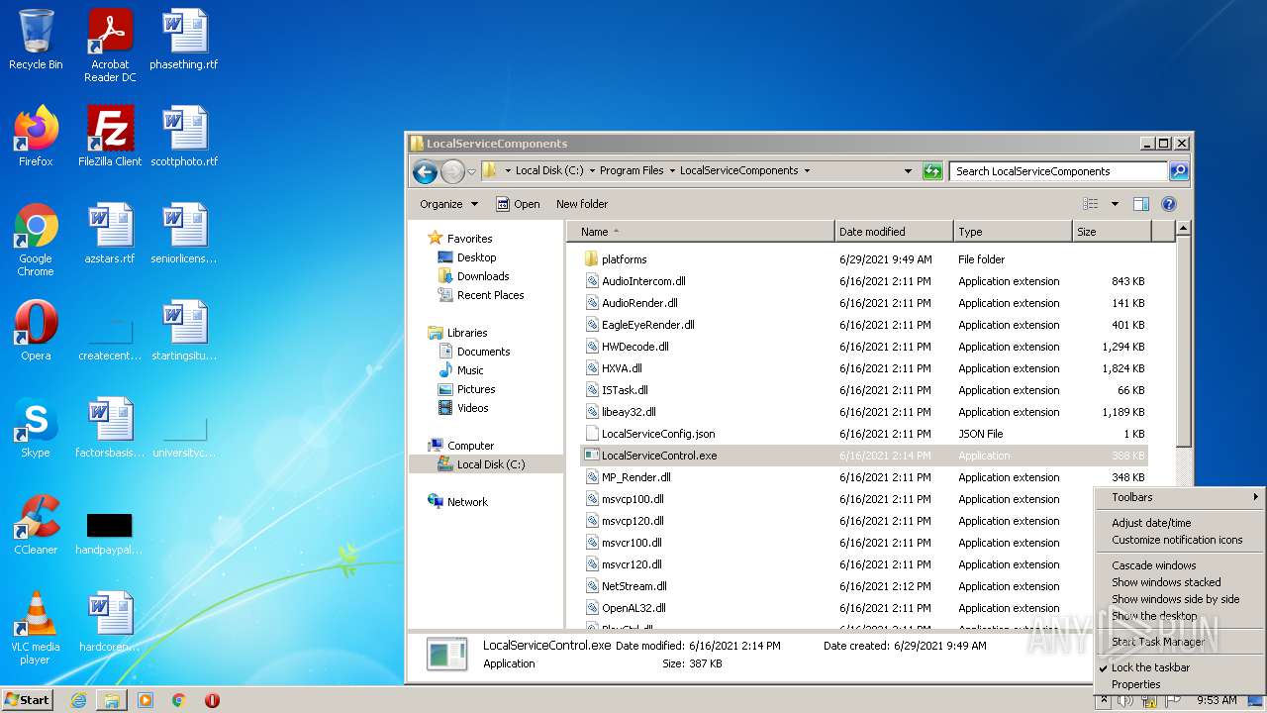Launch FileZilla Client shortcut
Image resolution: width=1267 pixels, height=713 pixels.
(110, 137)
